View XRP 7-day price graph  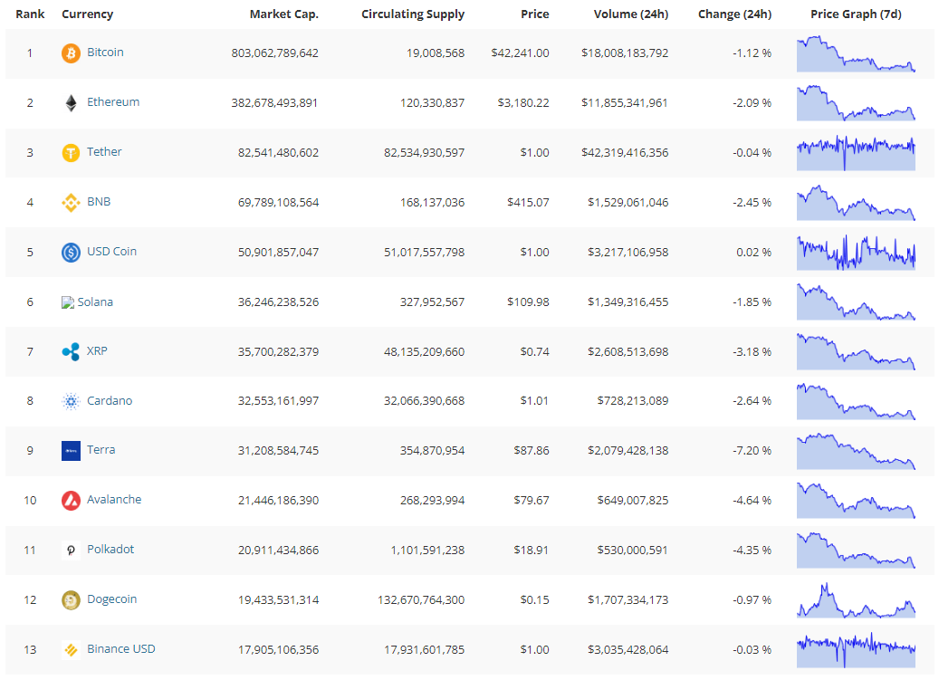856,351
